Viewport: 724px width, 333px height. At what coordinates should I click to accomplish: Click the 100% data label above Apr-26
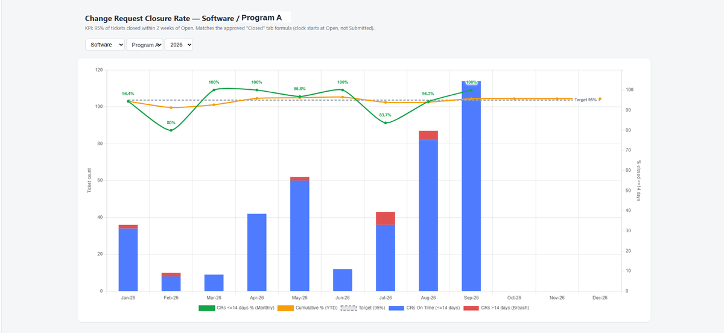tap(256, 82)
